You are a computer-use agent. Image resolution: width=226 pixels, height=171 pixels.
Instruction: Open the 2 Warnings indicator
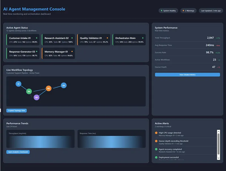coord(188,11)
